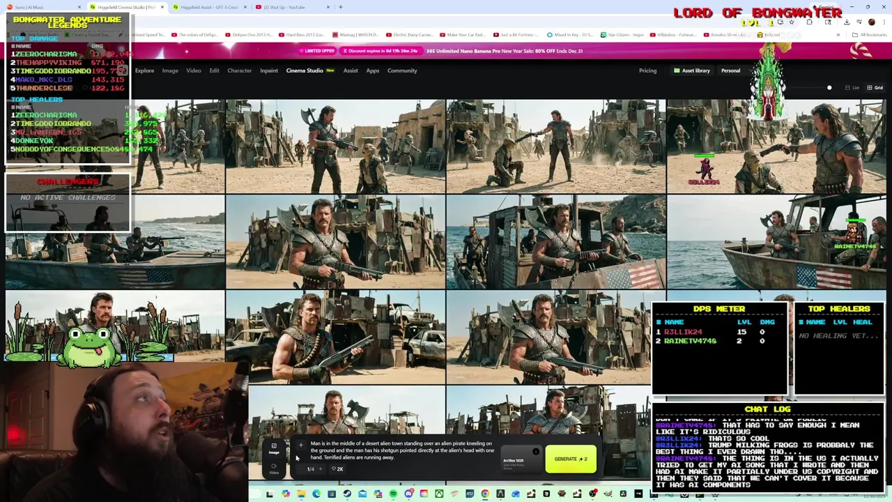
Task: Open the man kneeling with aliens thumbnail, top row
Action: tap(555, 146)
